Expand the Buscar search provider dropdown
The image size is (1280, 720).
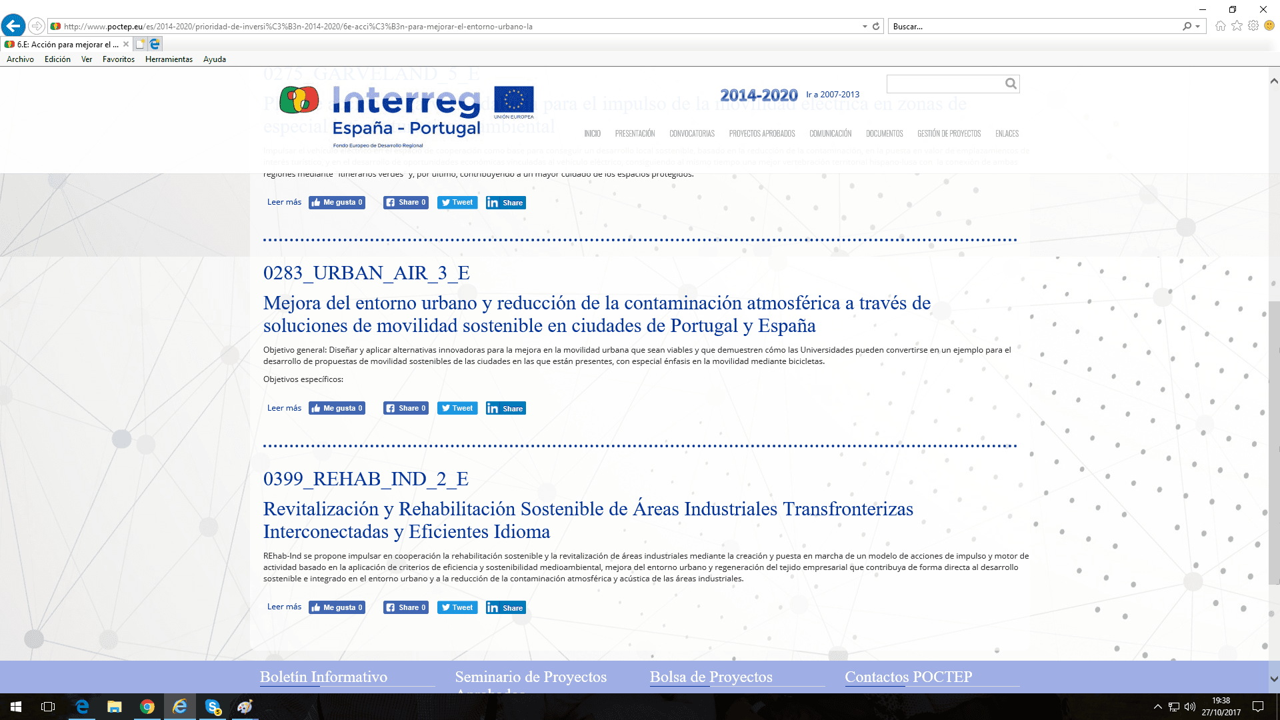[1198, 27]
